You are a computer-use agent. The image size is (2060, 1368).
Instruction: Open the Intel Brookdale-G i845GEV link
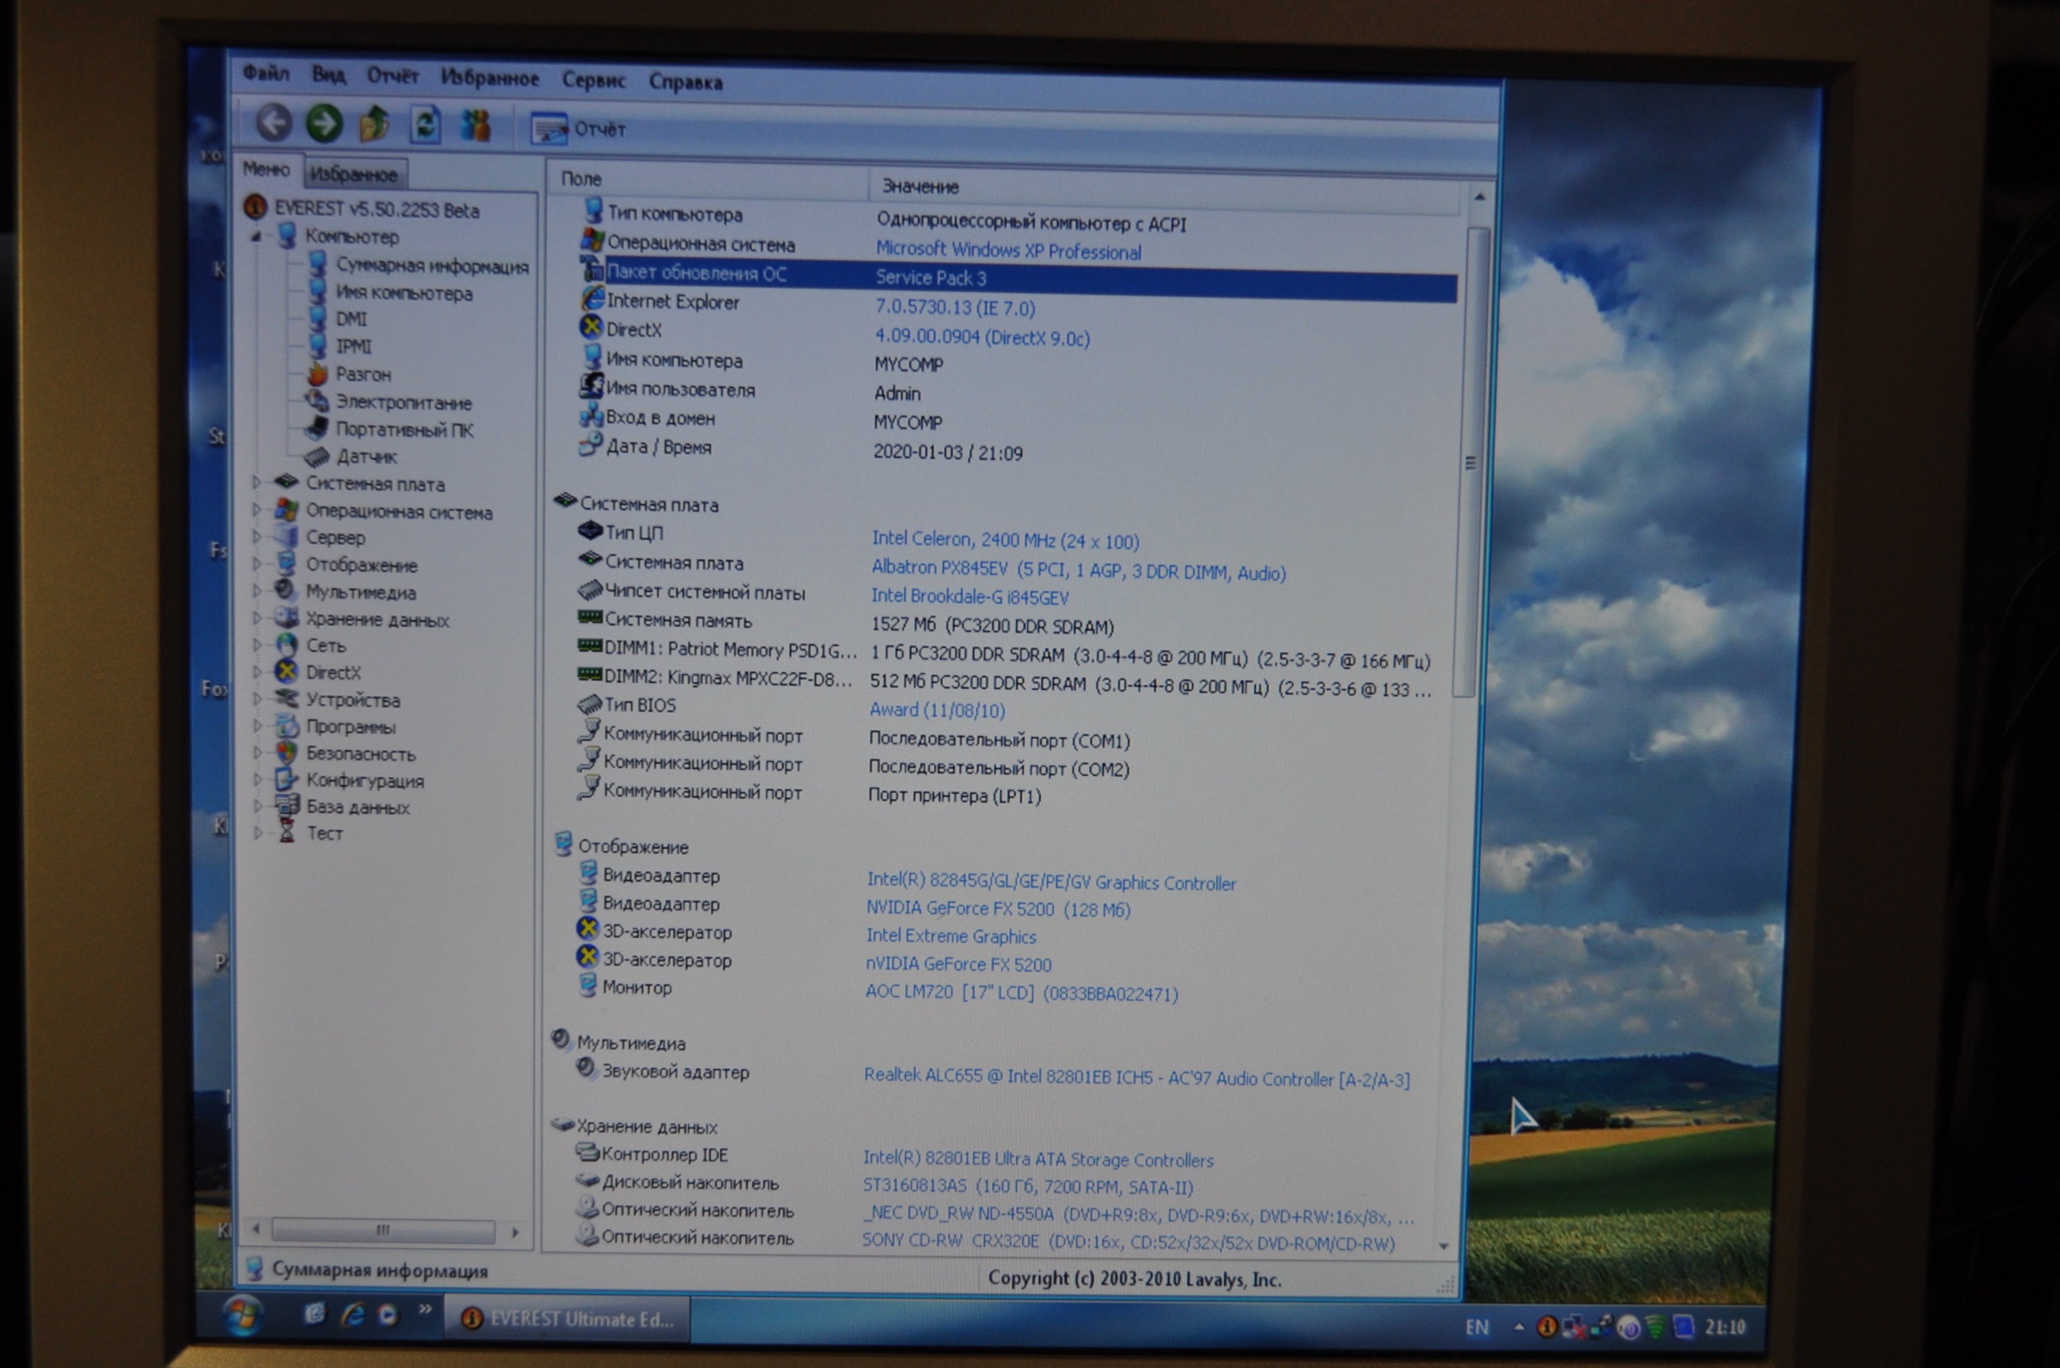tap(969, 597)
